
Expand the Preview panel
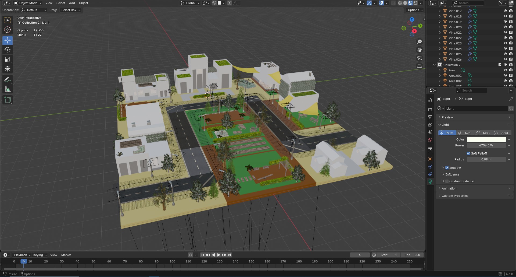coord(447,117)
